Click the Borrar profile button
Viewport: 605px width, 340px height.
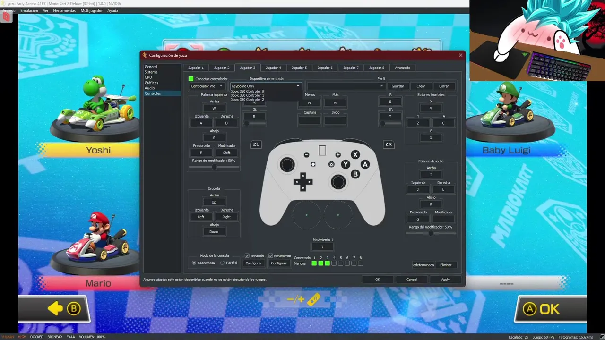tap(444, 86)
